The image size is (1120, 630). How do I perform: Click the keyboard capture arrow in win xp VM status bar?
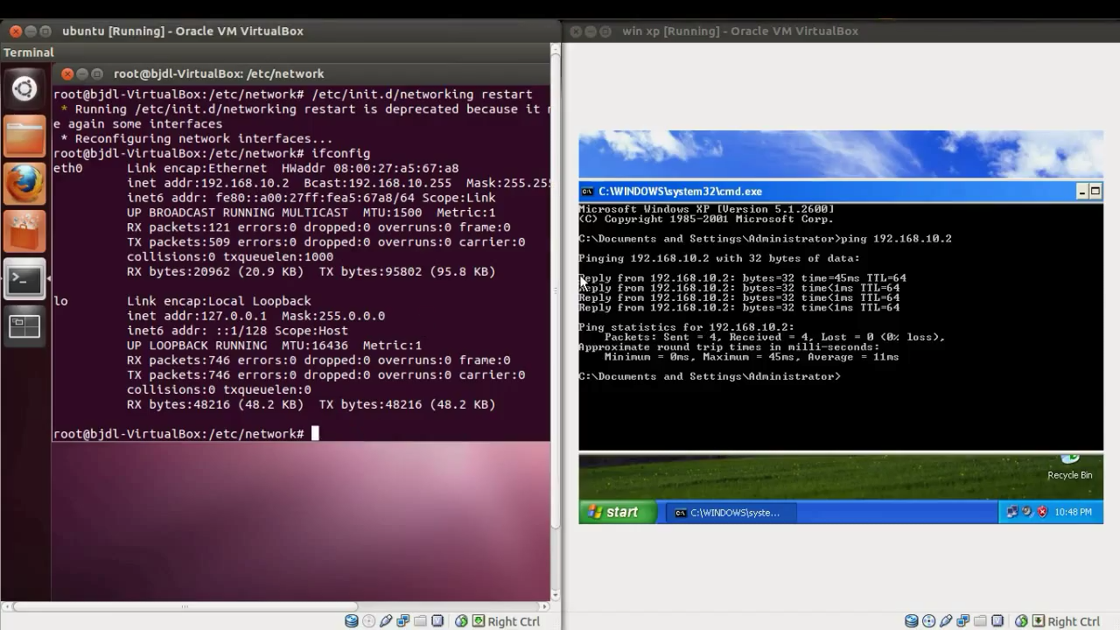pos(1039,621)
